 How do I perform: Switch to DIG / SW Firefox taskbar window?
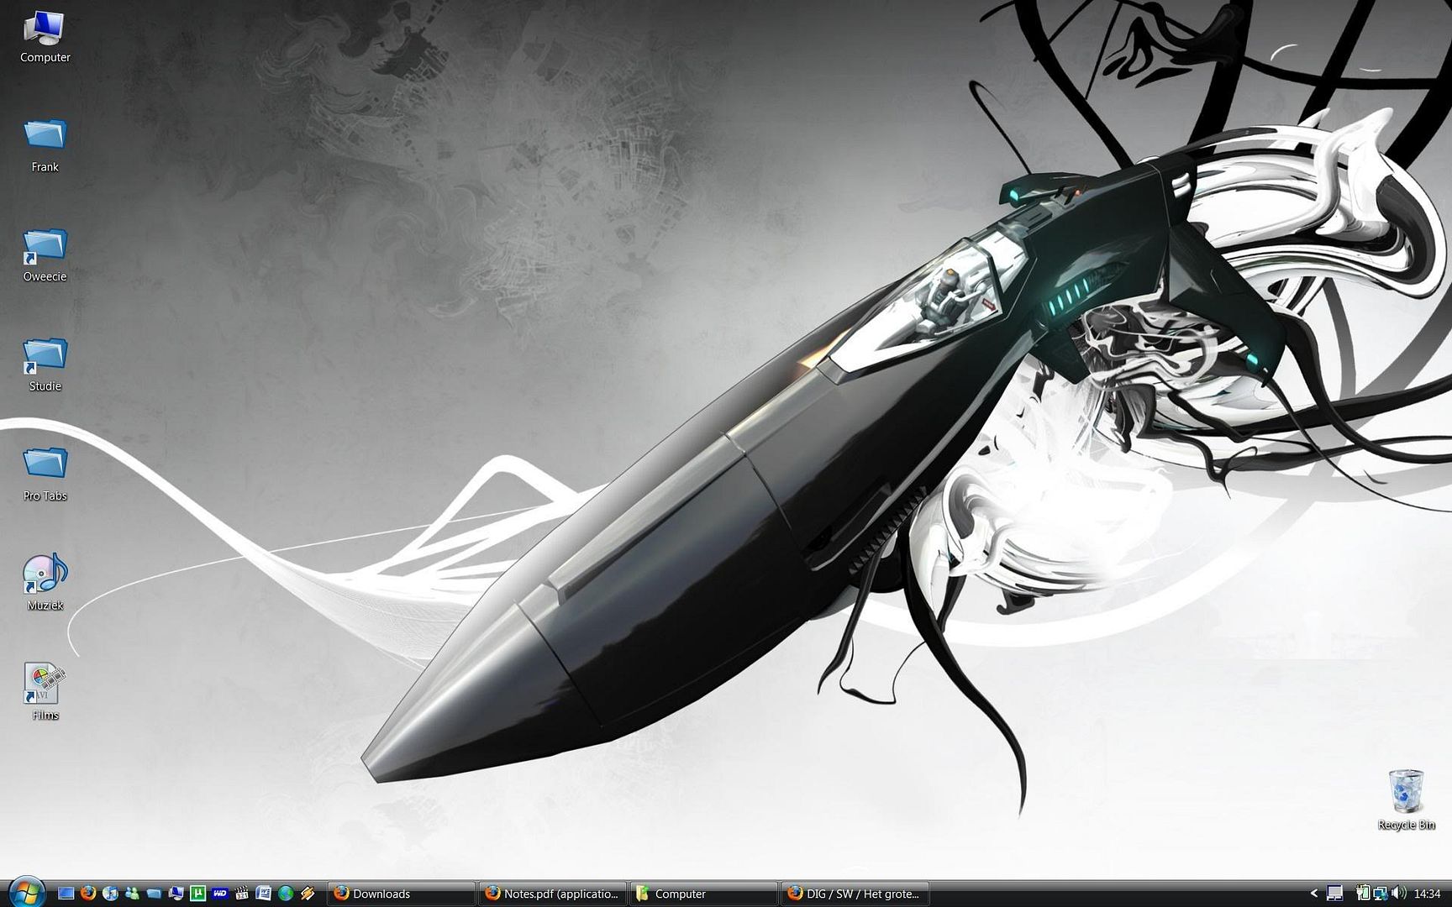point(854,894)
